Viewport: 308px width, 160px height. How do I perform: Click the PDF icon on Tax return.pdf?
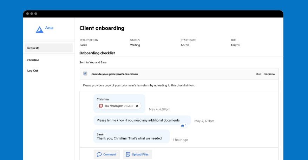[101, 106]
